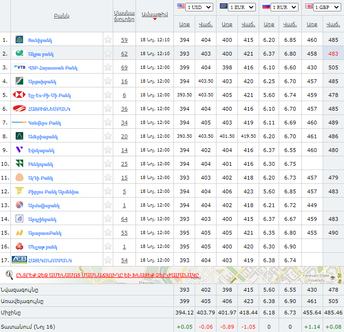This screenshot has height=332, width=344.
Task: Sort by GBP sell rate header
Action: pos(333,24)
